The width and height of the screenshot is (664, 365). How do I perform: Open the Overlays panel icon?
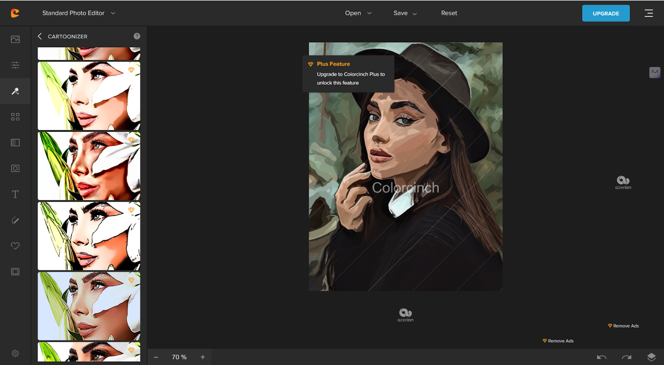pyautogui.click(x=15, y=143)
